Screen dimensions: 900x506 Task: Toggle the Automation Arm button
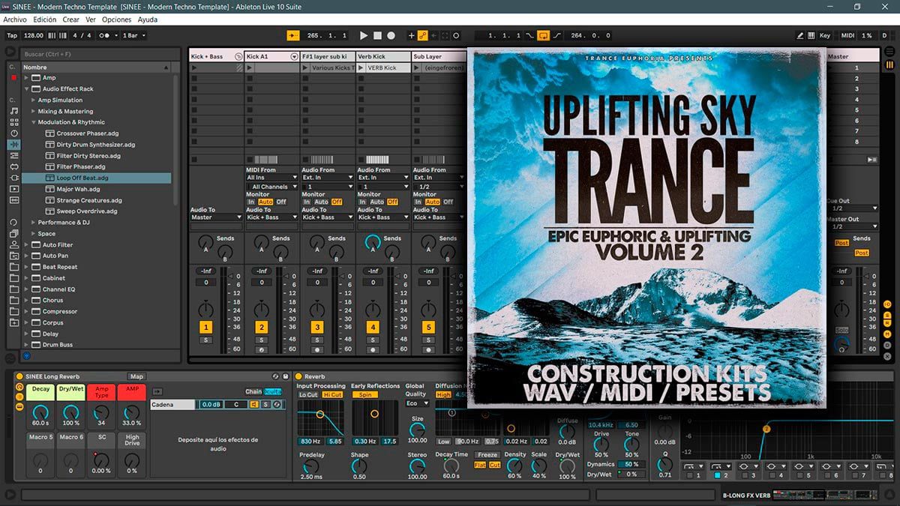click(423, 35)
